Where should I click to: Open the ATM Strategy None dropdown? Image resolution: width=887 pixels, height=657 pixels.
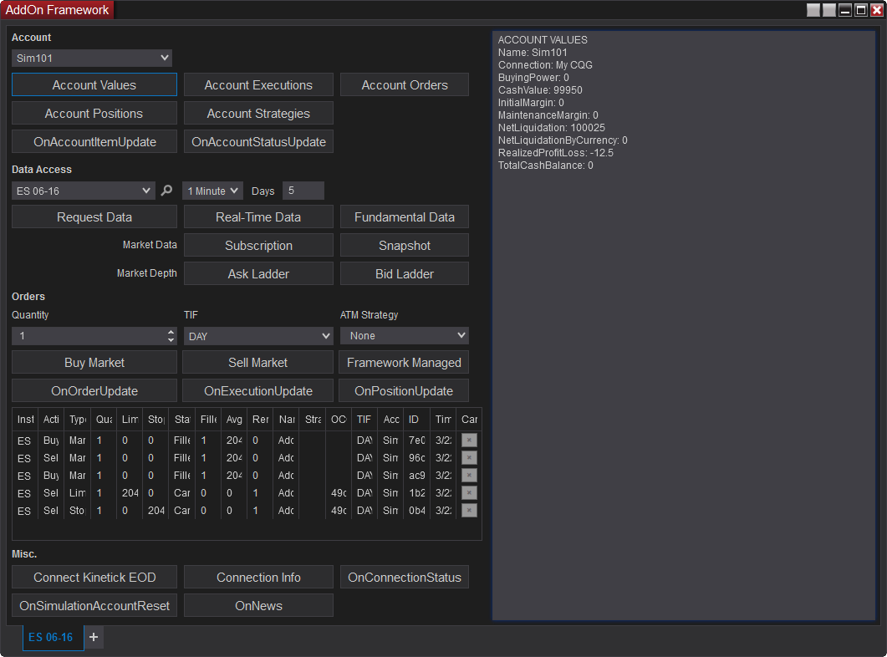click(x=404, y=335)
